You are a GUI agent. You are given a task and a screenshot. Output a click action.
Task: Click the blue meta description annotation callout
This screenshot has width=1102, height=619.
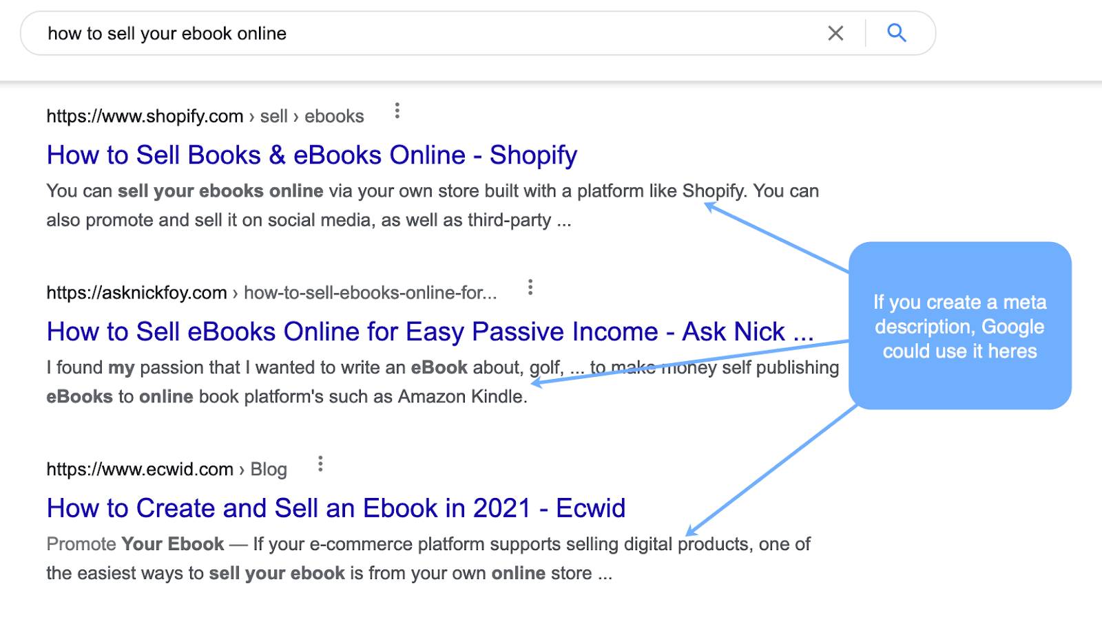point(959,326)
